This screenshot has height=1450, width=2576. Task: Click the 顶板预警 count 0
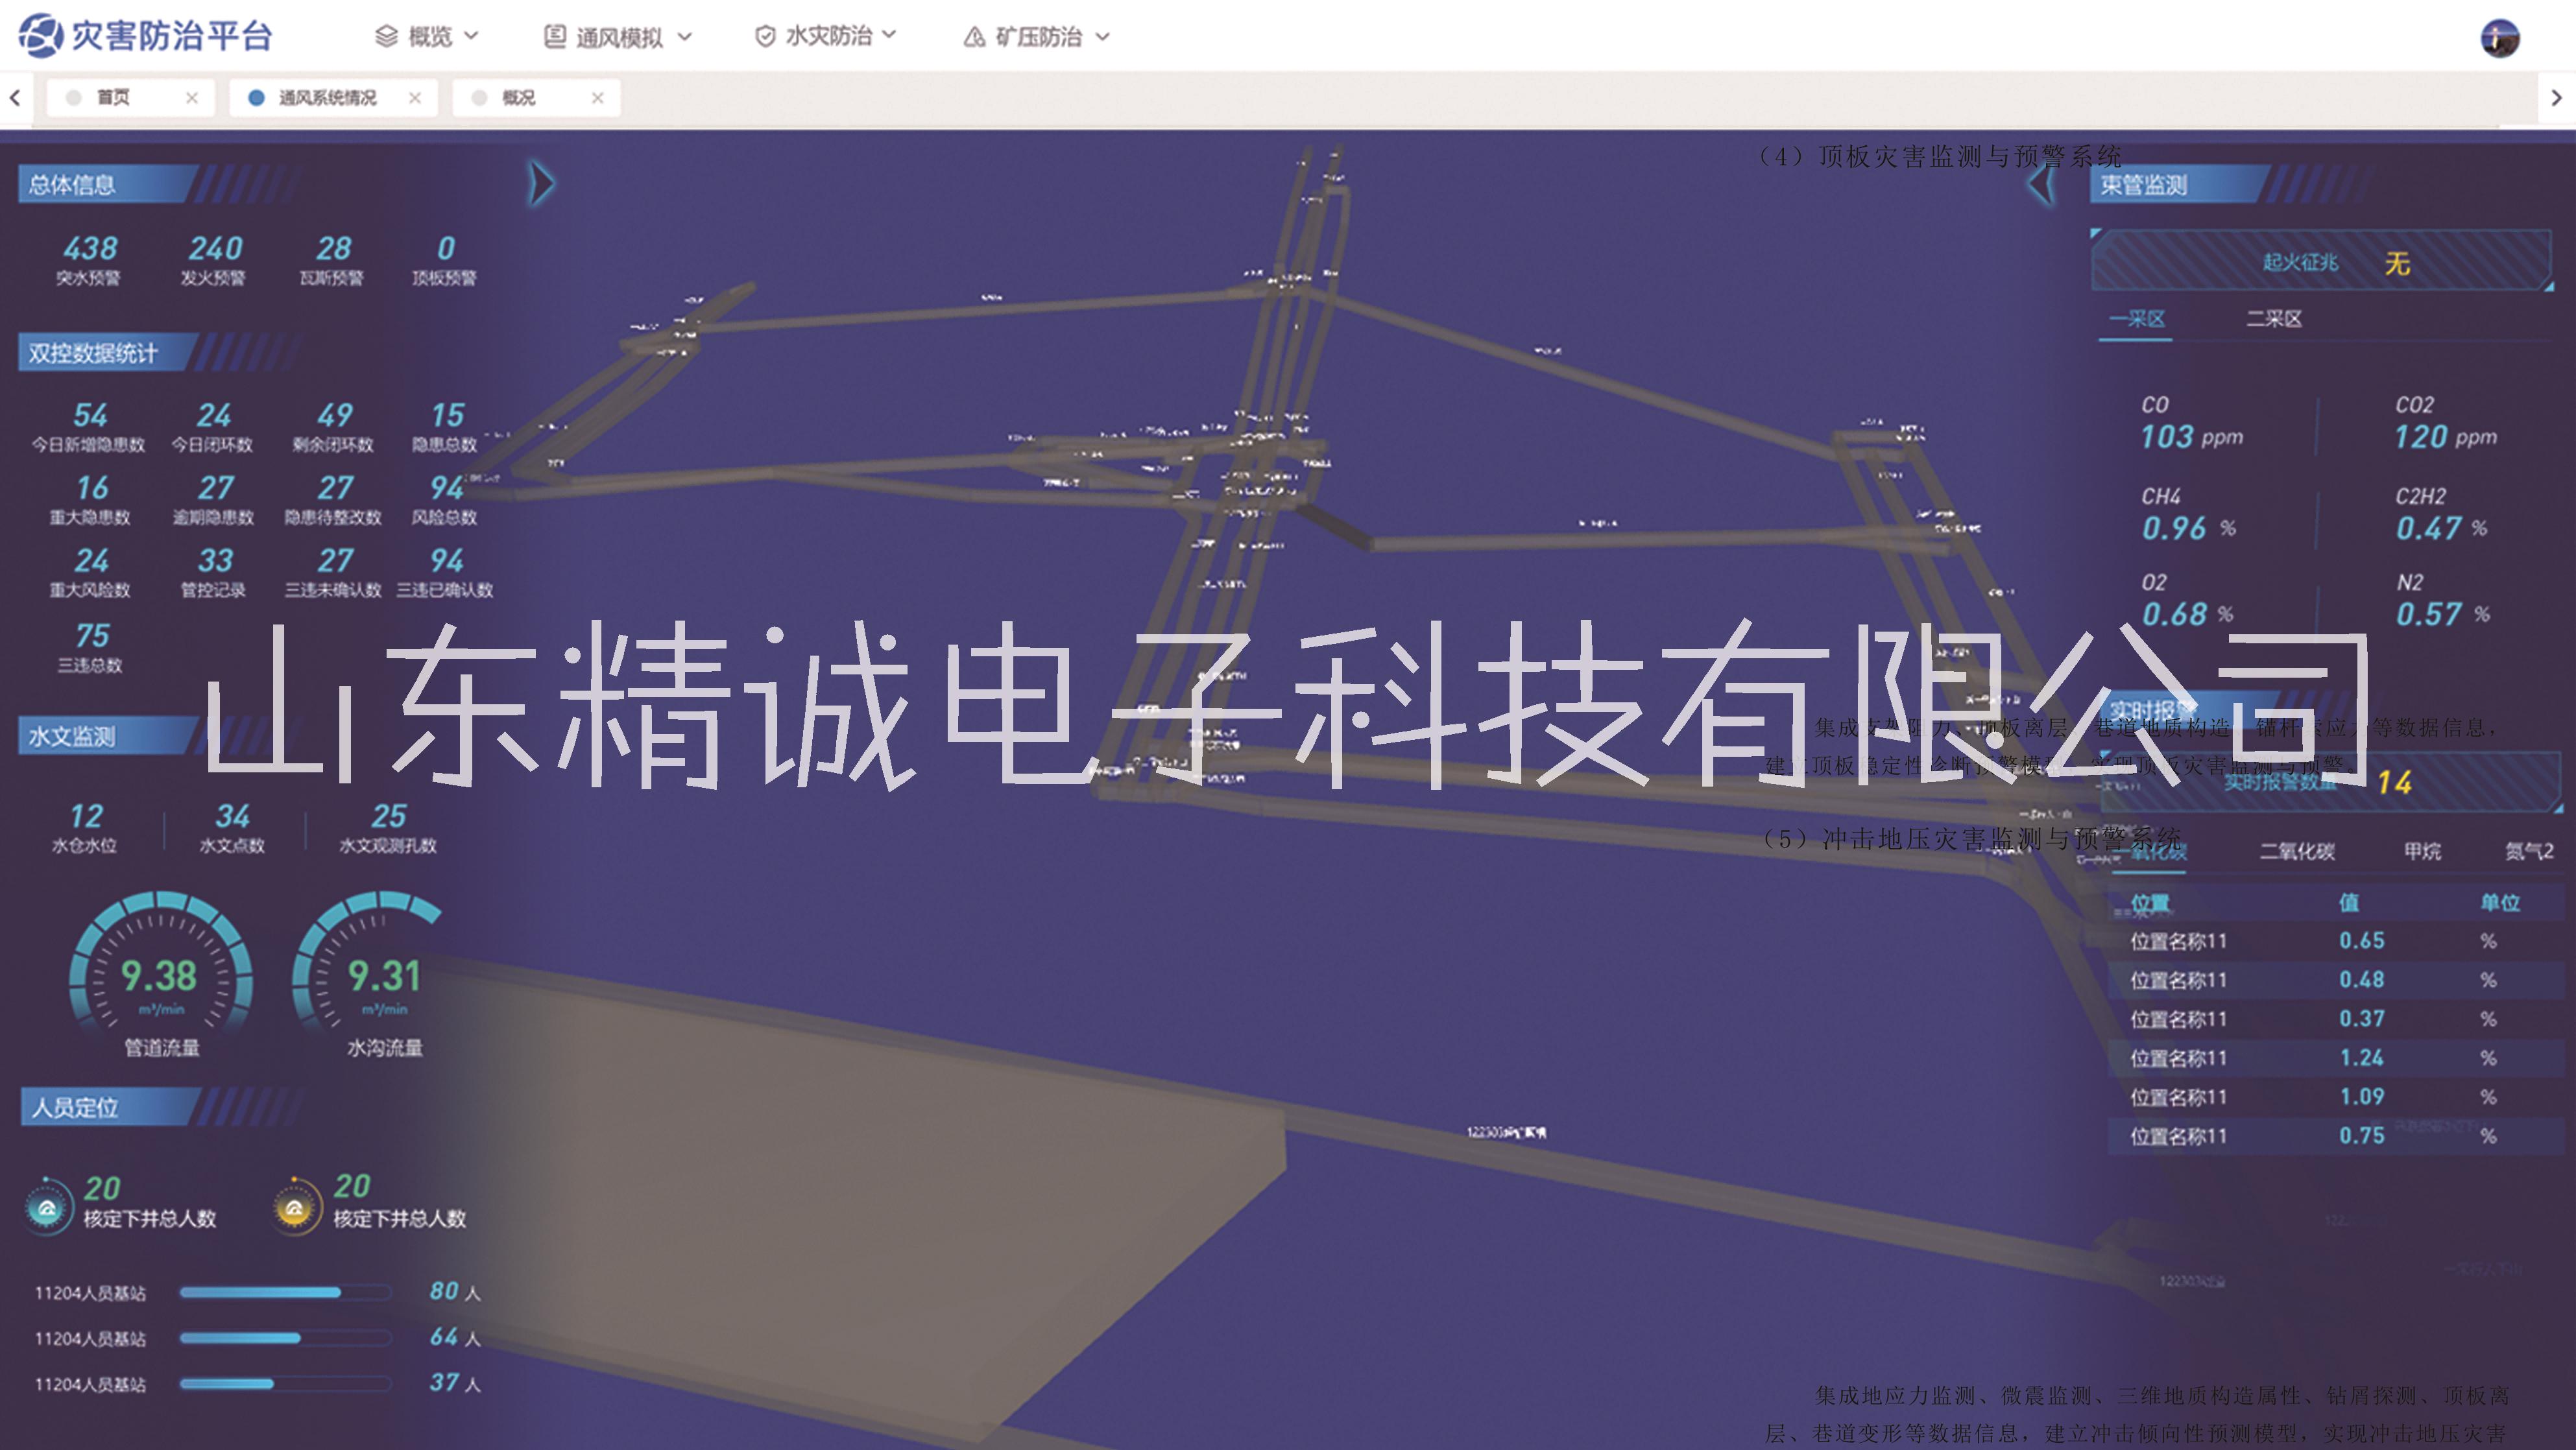[446, 248]
